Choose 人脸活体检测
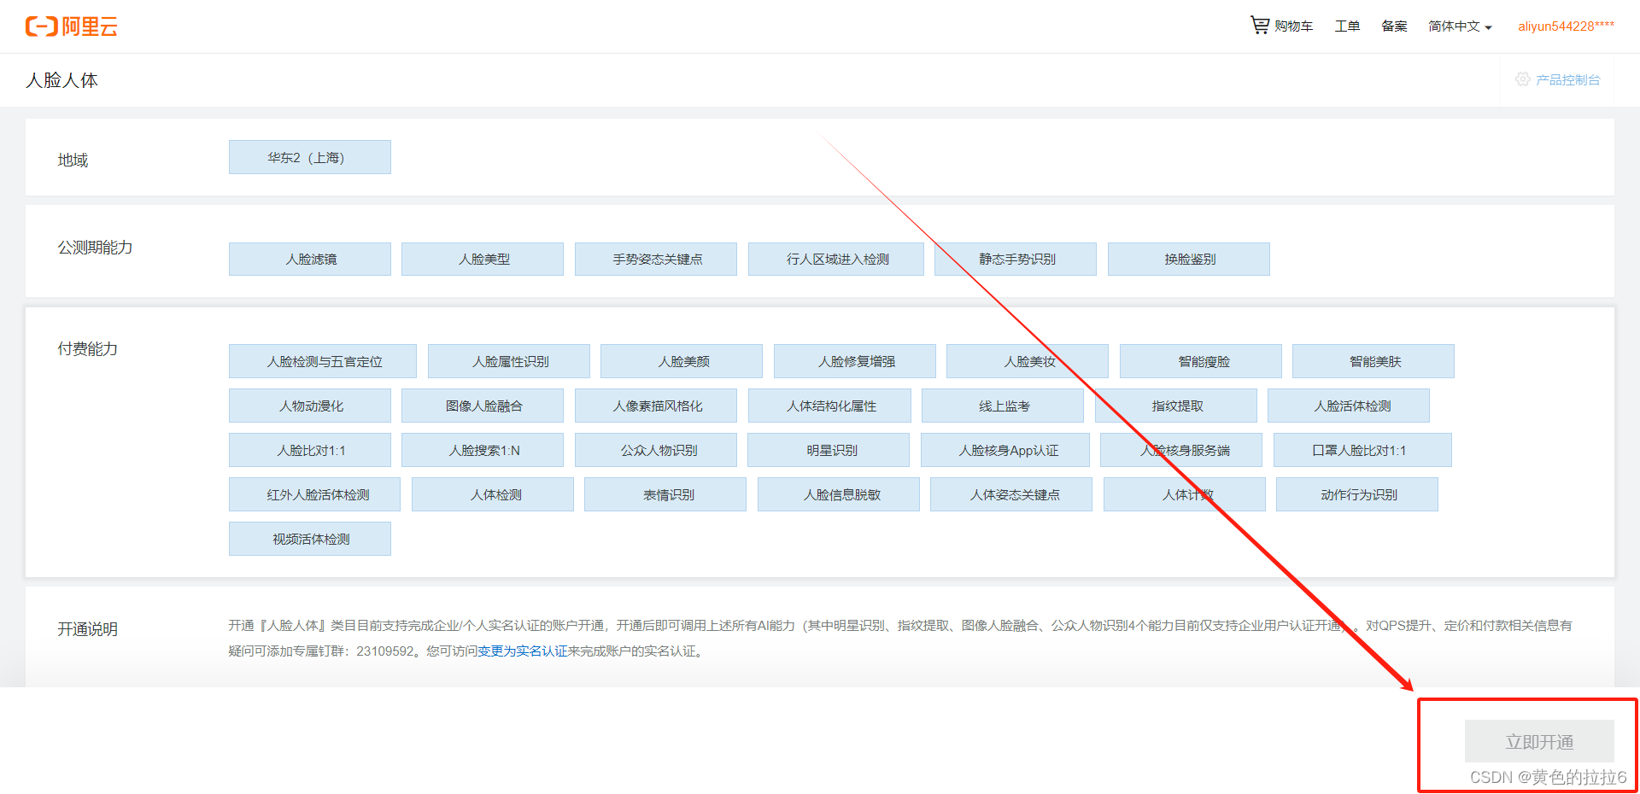1640x794 pixels. tap(1349, 406)
